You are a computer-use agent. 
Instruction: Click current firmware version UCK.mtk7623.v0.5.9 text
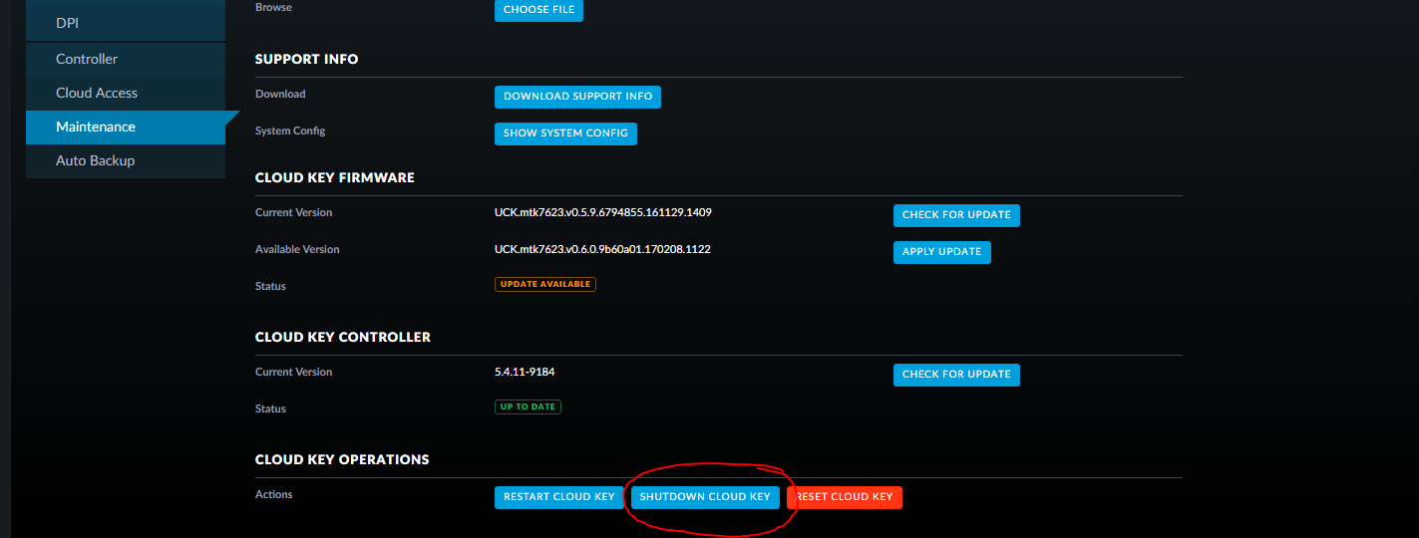pos(603,212)
